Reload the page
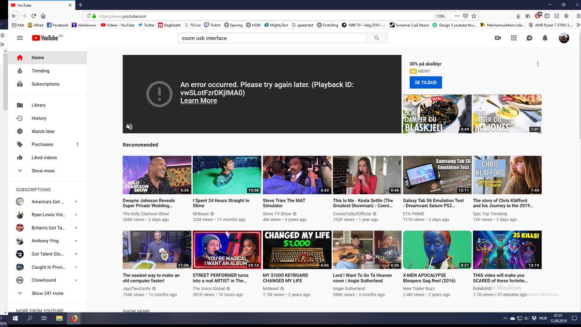This screenshot has height=327, width=581. coord(34,16)
